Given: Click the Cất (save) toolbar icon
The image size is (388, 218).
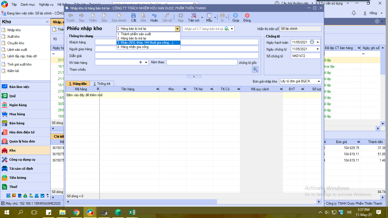Looking at the screenshot, I should point(133,16).
